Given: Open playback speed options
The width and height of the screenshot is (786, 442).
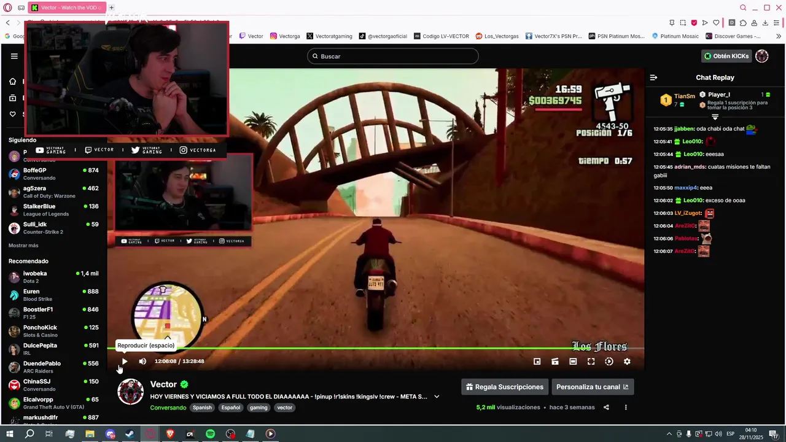Looking at the screenshot, I should point(609,362).
